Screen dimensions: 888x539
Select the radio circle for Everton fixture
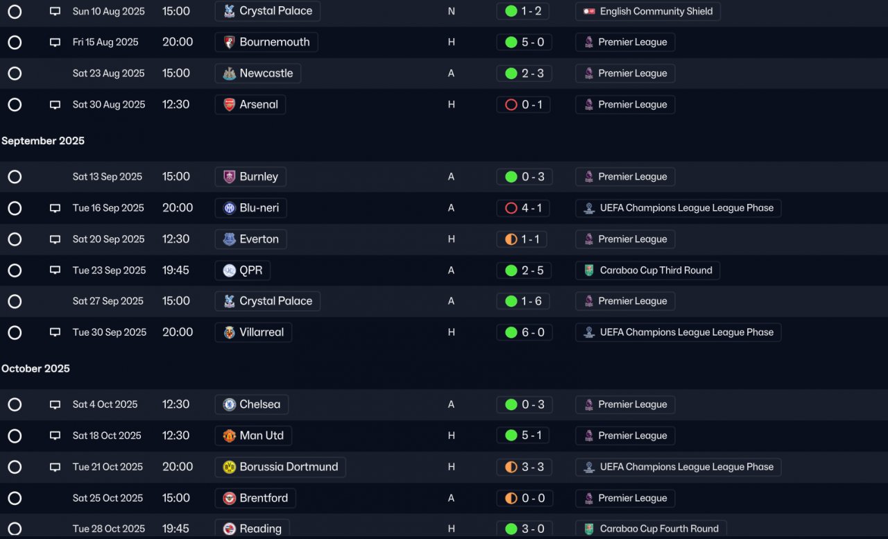[x=15, y=239]
